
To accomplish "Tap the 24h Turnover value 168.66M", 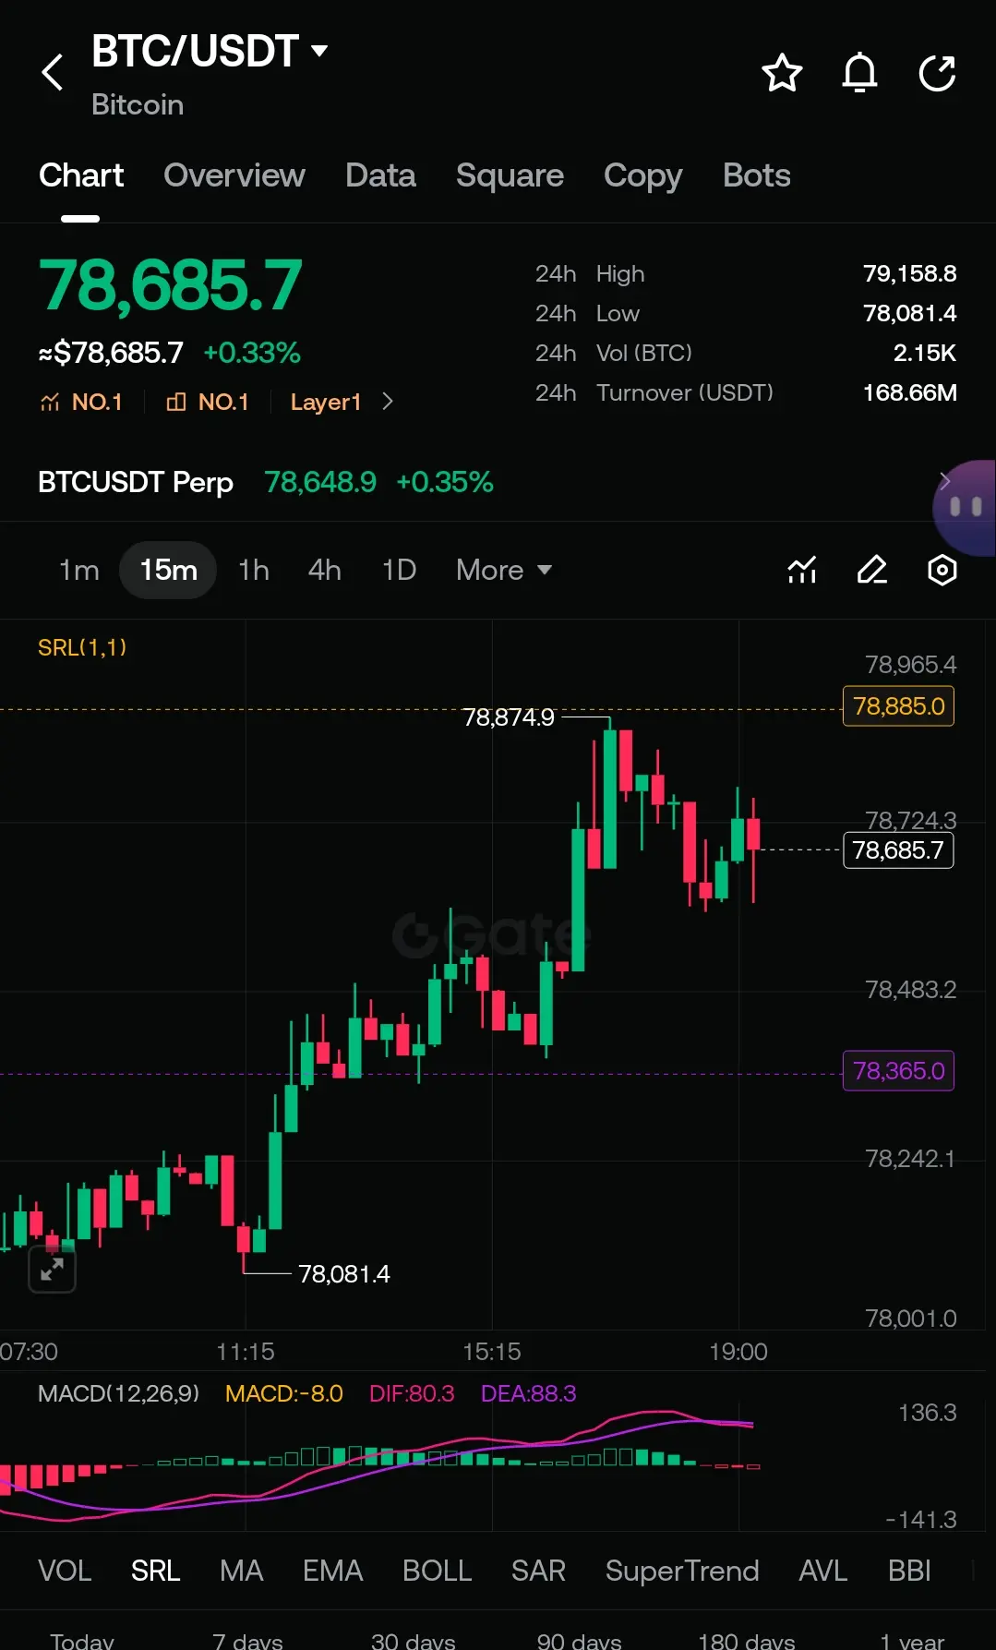I will click(x=909, y=392).
